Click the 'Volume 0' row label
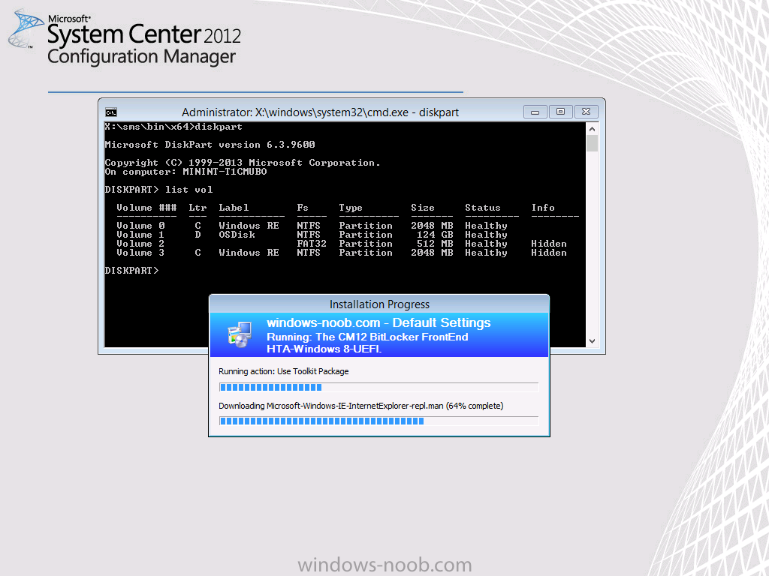The height and width of the screenshot is (576, 769). point(140,226)
